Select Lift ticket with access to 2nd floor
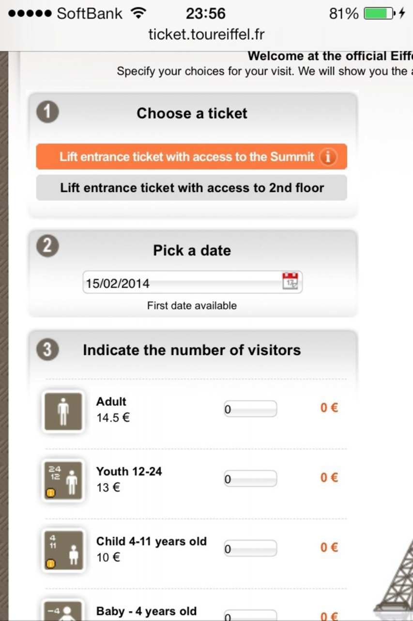Screen dimensions: 413x621 (x=192, y=188)
